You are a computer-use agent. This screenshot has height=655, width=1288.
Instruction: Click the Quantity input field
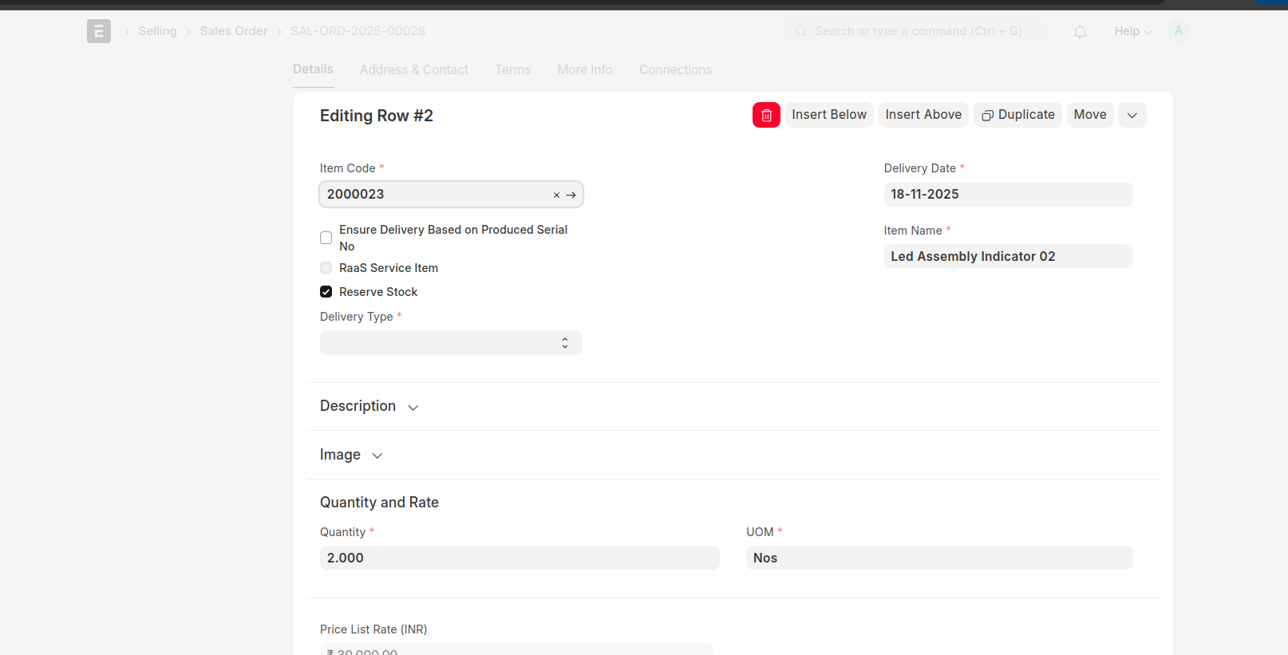(x=519, y=558)
